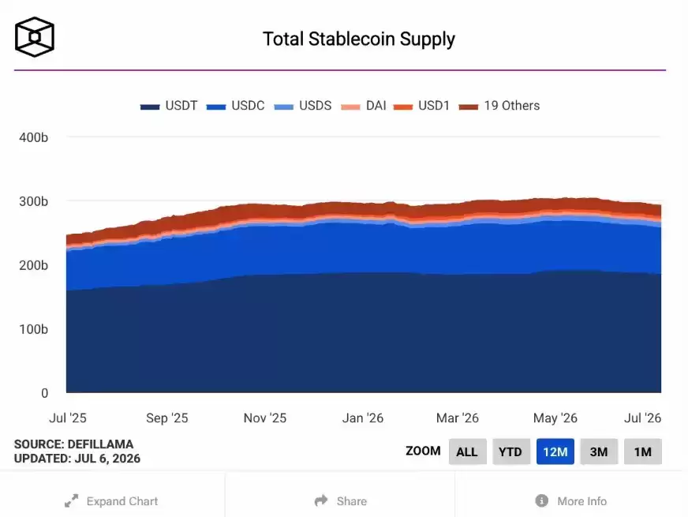
Task: Select the ALL zoom range
Action: [467, 451]
